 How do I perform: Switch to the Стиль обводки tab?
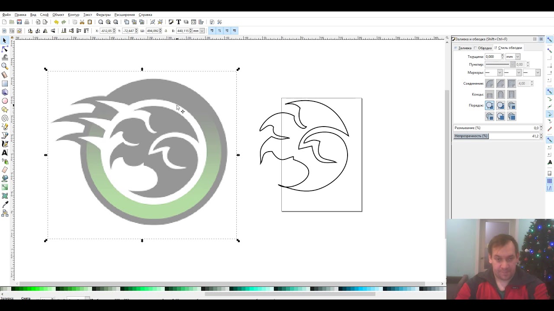(x=509, y=48)
